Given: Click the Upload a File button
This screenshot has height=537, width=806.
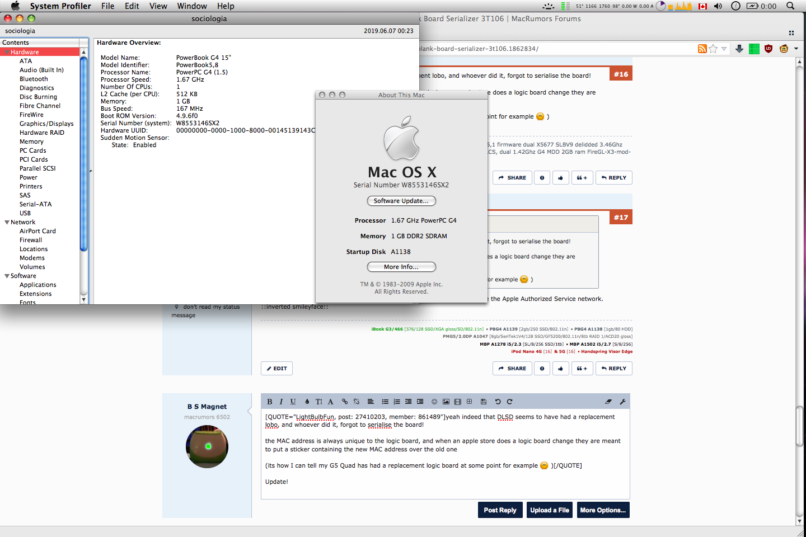Looking at the screenshot, I should point(550,510).
